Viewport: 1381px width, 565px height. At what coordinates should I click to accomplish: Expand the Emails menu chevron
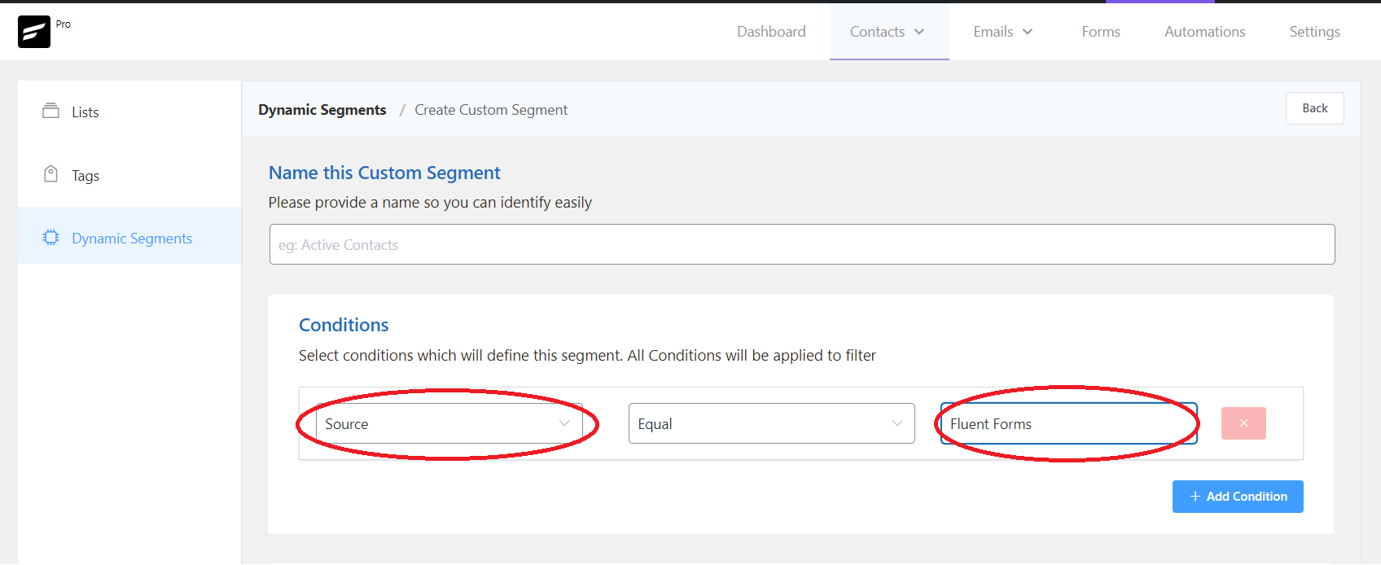[1028, 32]
